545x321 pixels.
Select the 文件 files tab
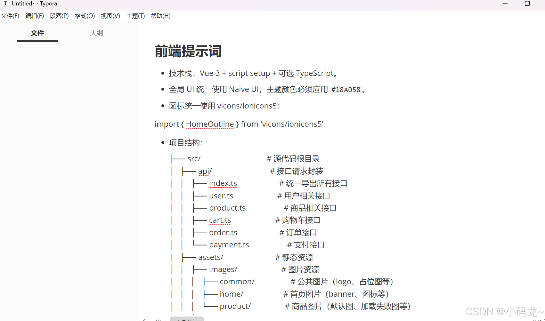pyautogui.click(x=37, y=33)
